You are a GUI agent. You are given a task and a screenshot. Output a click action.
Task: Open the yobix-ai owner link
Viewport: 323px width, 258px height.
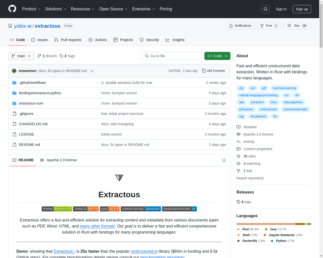(x=23, y=26)
